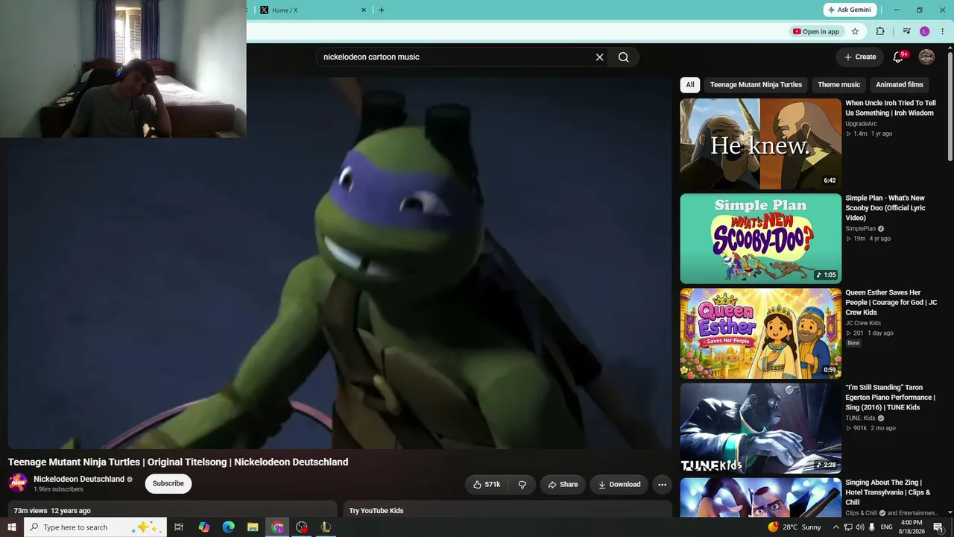This screenshot has width=954, height=537.
Task: Download the video
Action: click(x=619, y=485)
